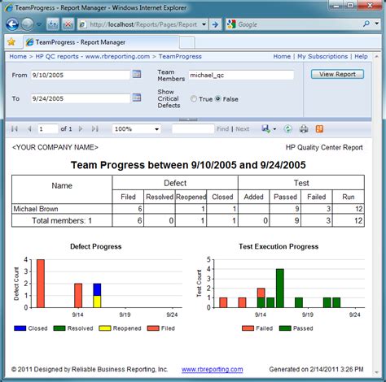Click the From date field
386x382 pixels.
click(x=81, y=75)
